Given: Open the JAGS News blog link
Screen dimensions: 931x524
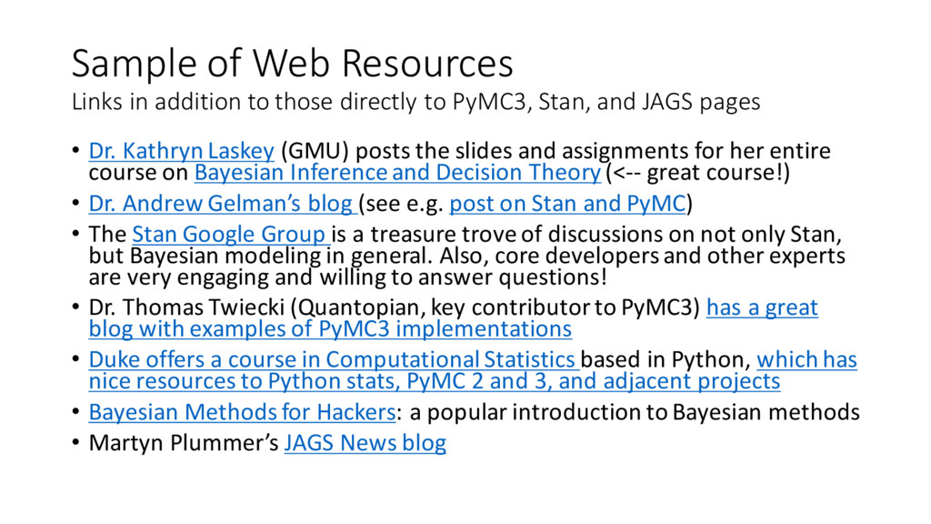Looking at the screenshot, I should (x=365, y=443).
